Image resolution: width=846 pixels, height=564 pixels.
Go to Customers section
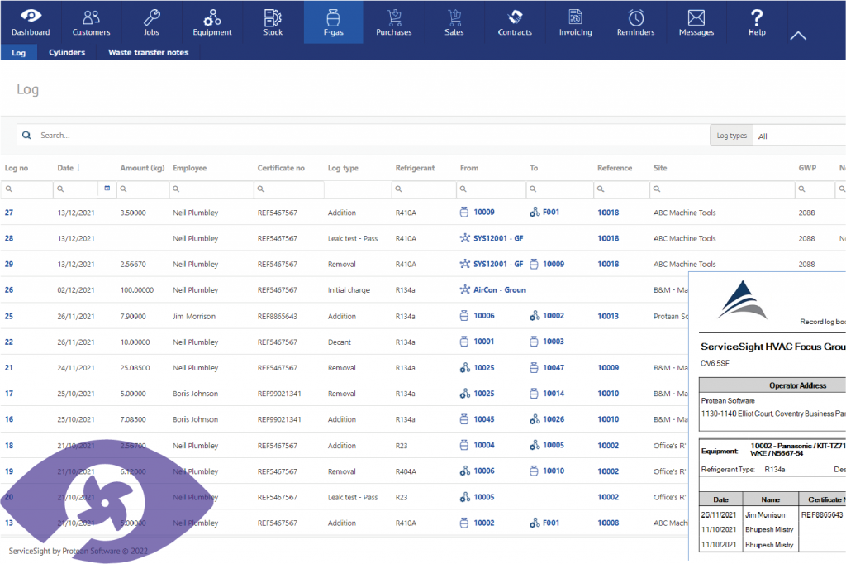point(91,22)
